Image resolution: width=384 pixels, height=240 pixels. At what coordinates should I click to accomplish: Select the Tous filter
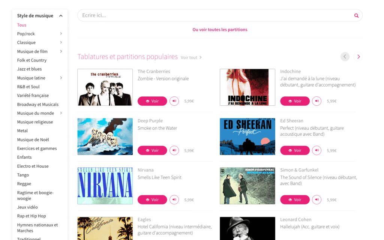[x=21, y=25]
